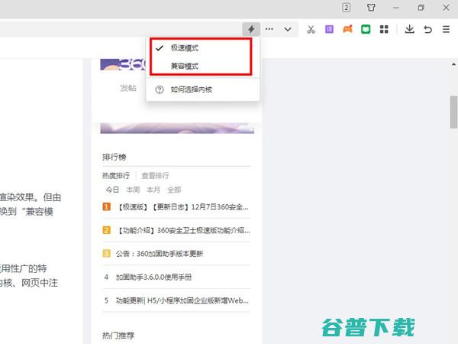
Task: Open 公告：360加固助手版本更新 post
Action: pyautogui.click(x=160, y=254)
